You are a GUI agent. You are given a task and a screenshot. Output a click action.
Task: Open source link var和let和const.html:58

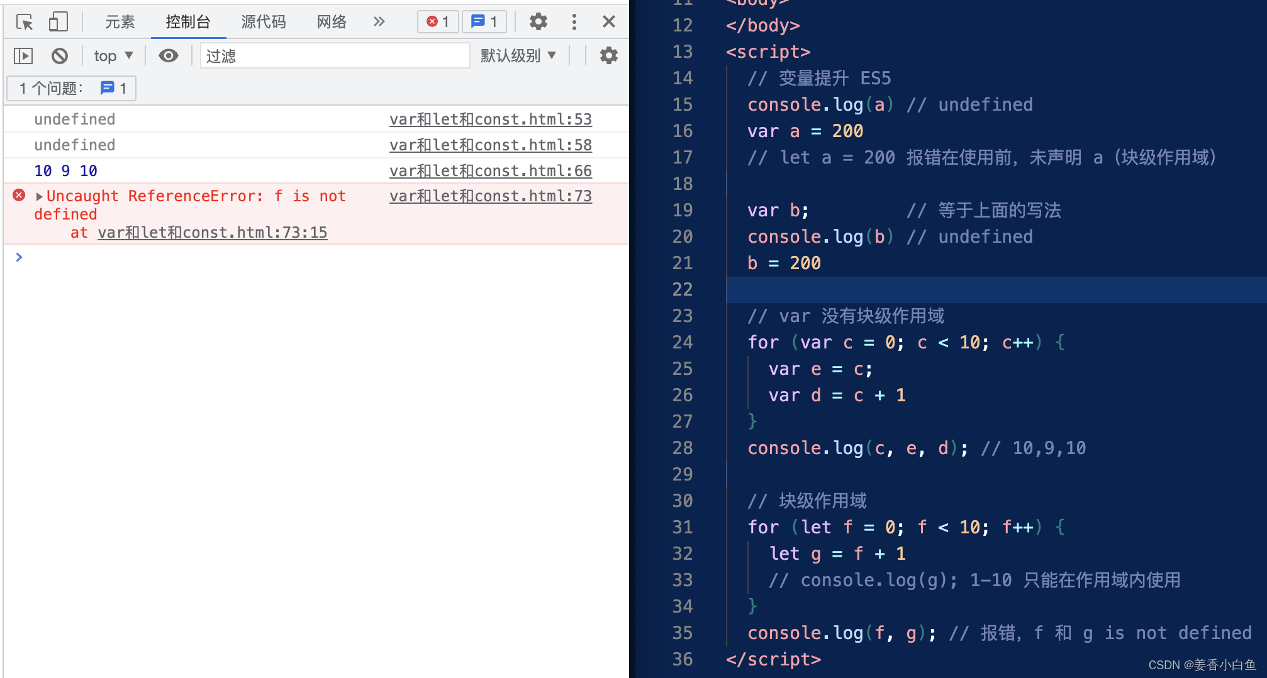coord(491,145)
